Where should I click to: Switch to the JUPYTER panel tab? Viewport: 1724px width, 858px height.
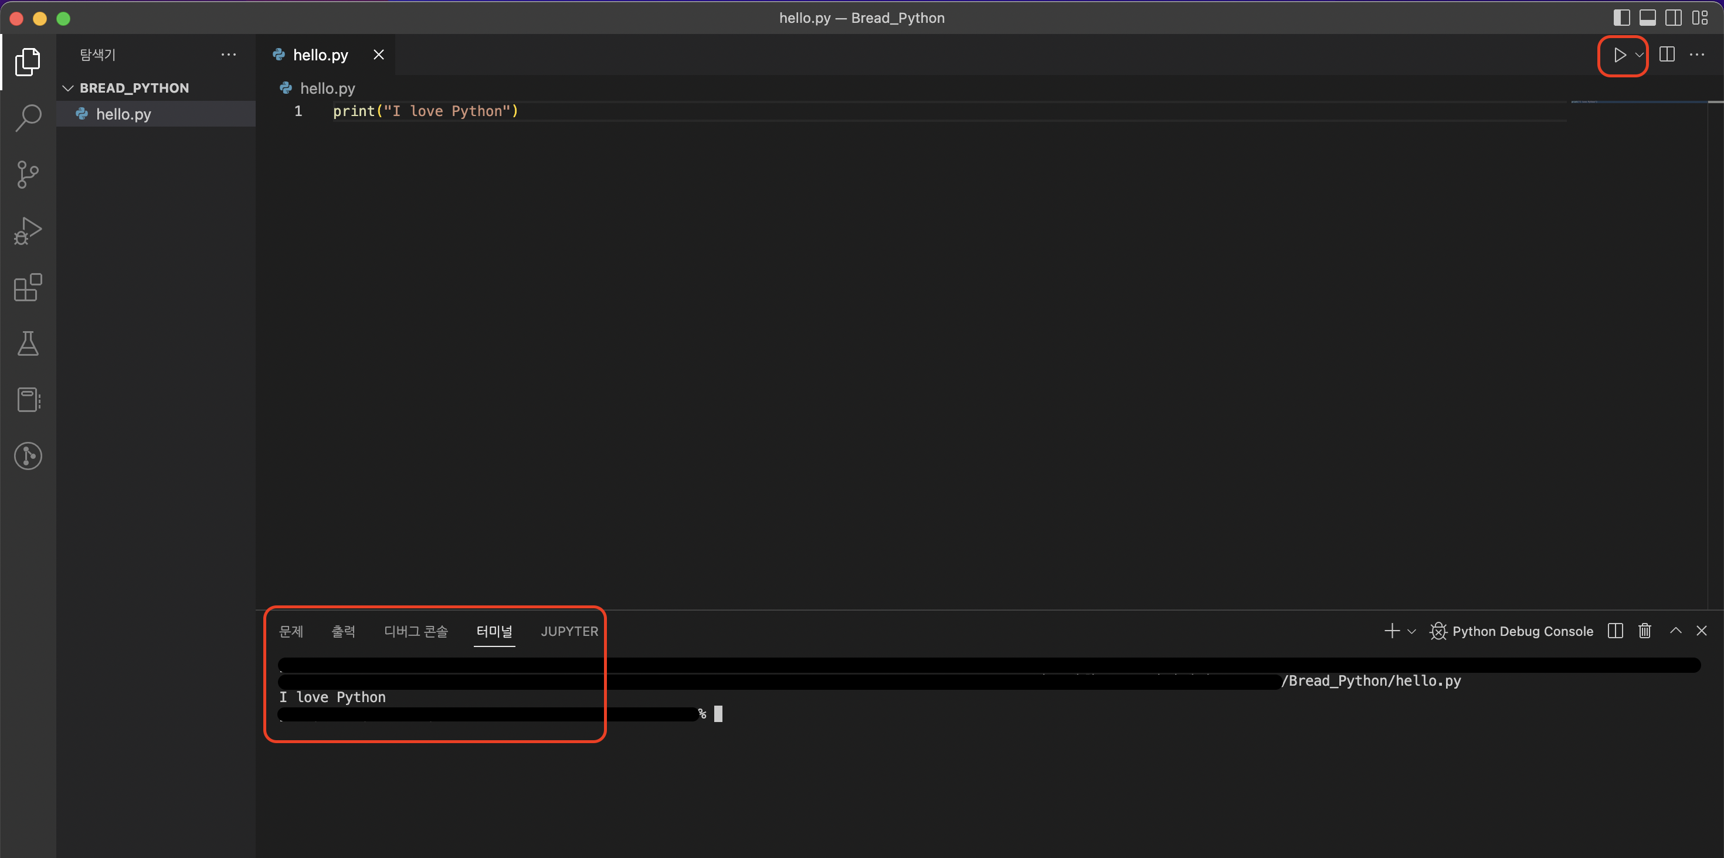tap(569, 631)
